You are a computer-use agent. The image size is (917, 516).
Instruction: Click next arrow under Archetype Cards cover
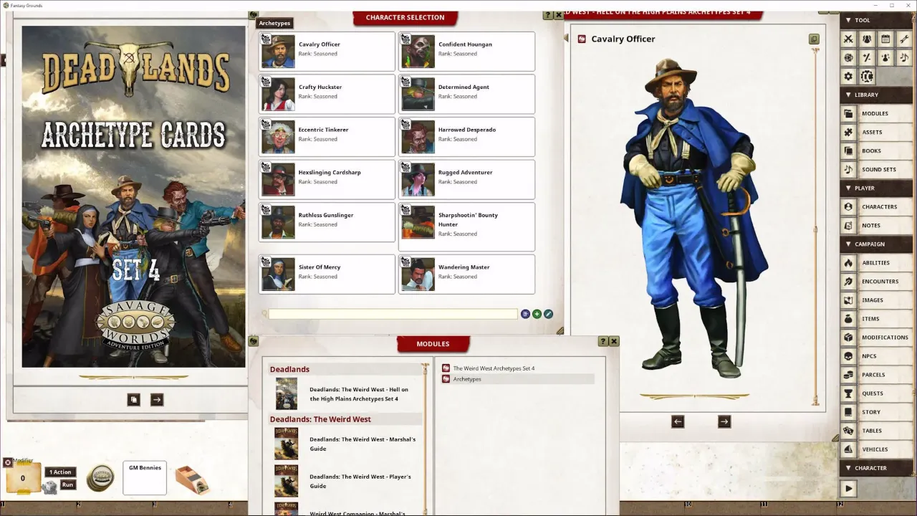pyautogui.click(x=157, y=400)
